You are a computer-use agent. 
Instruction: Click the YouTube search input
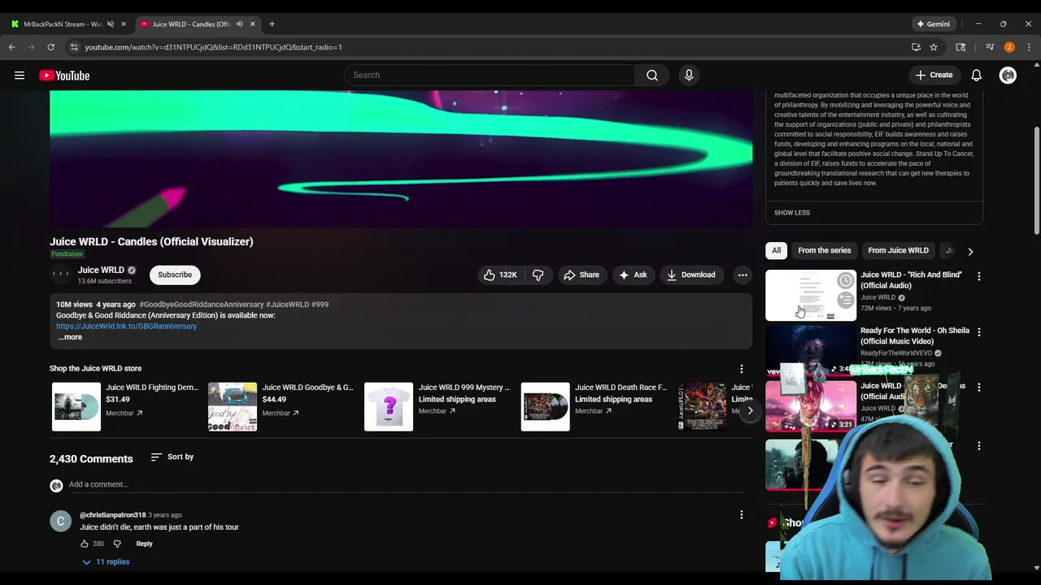point(490,75)
